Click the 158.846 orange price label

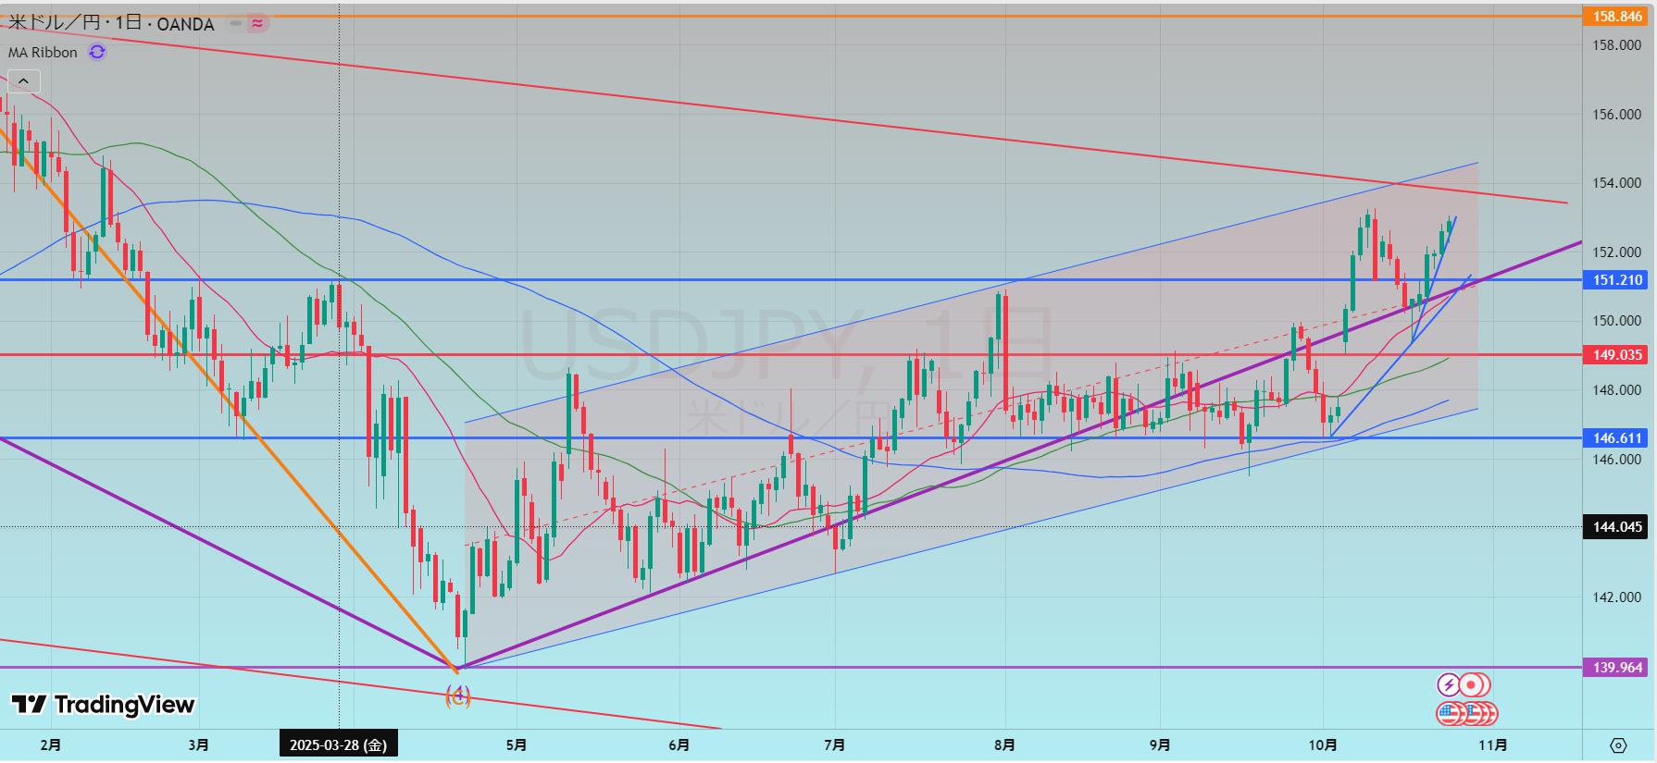click(x=1617, y=16)
